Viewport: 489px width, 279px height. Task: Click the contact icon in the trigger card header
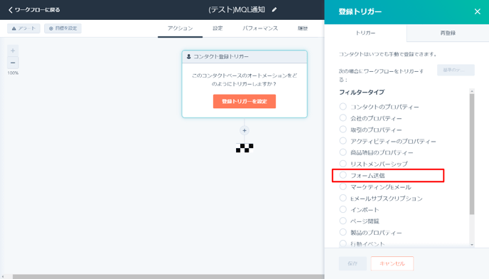point(188,56)
